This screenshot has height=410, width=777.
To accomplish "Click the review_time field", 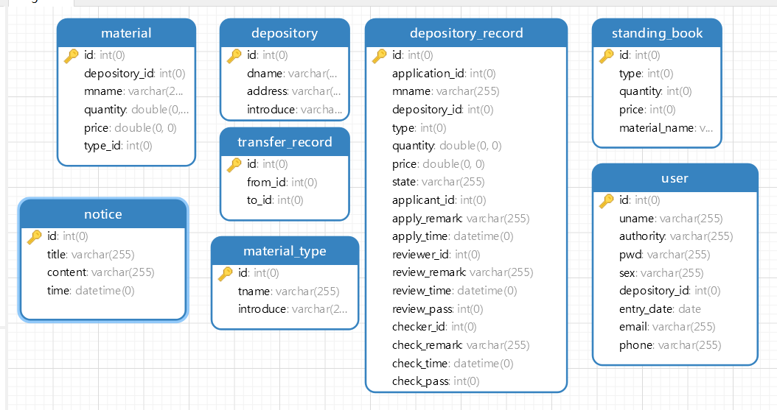I will tap(455, 291).
